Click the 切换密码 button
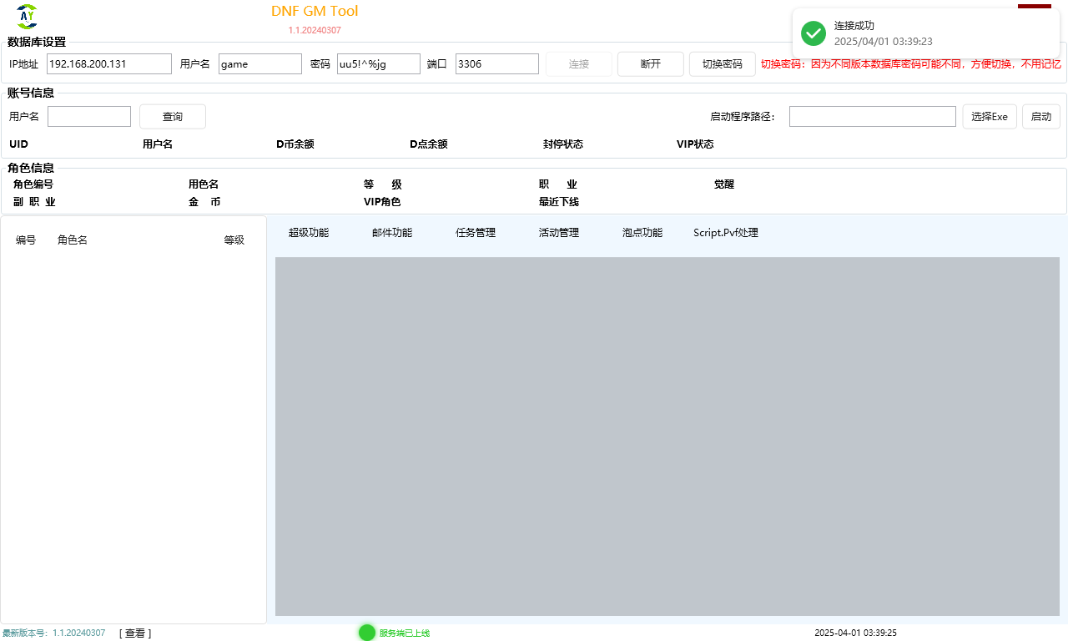This screenshot has width=1068, height=641. [x=723, y=64]
